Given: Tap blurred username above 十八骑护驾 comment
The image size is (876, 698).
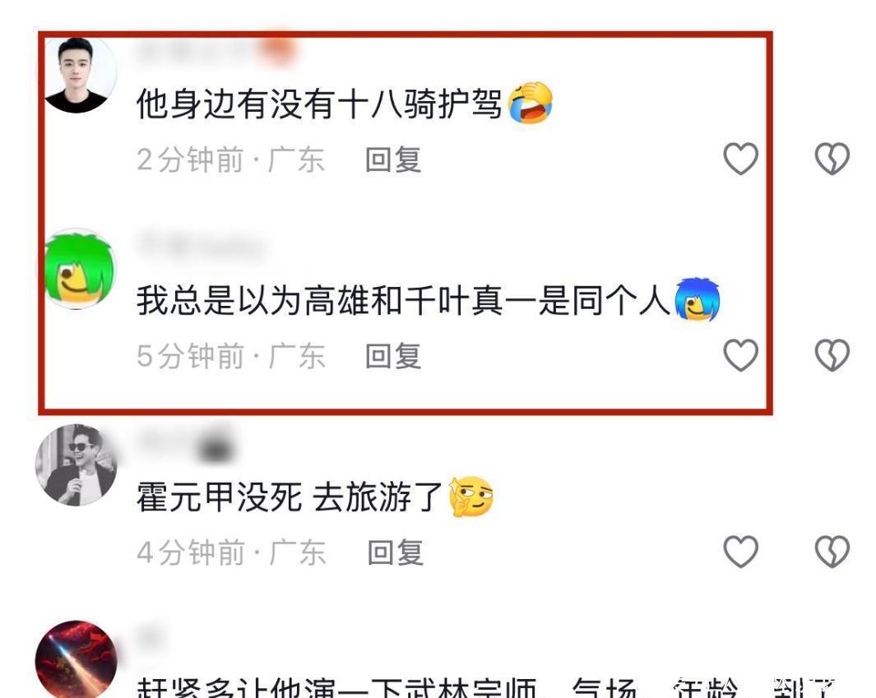Looking at the screenshot, I should pyautogui.click(x=215, y=51).
